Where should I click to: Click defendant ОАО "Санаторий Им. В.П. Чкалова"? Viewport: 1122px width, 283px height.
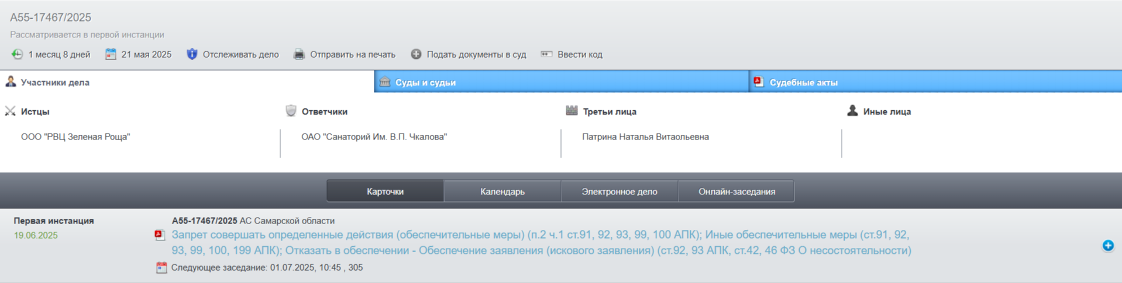coord(374,137)
